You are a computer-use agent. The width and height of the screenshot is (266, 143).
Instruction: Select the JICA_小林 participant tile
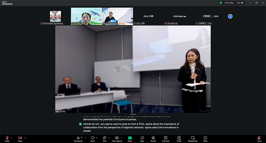click(x=148, y=16)
